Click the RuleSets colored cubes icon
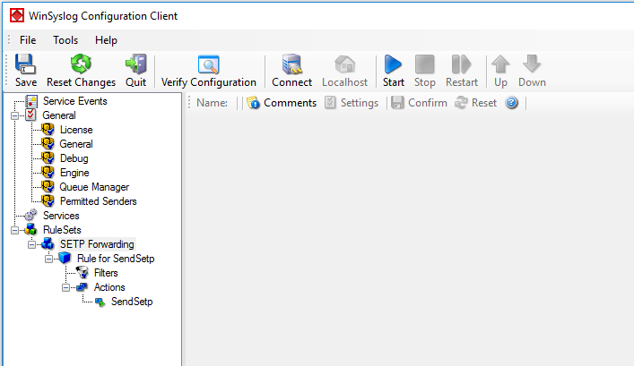The image size is (634, 366). click(x=30, y=230)
